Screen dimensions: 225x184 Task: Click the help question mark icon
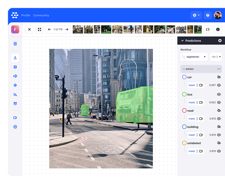[x=207, y=15]
